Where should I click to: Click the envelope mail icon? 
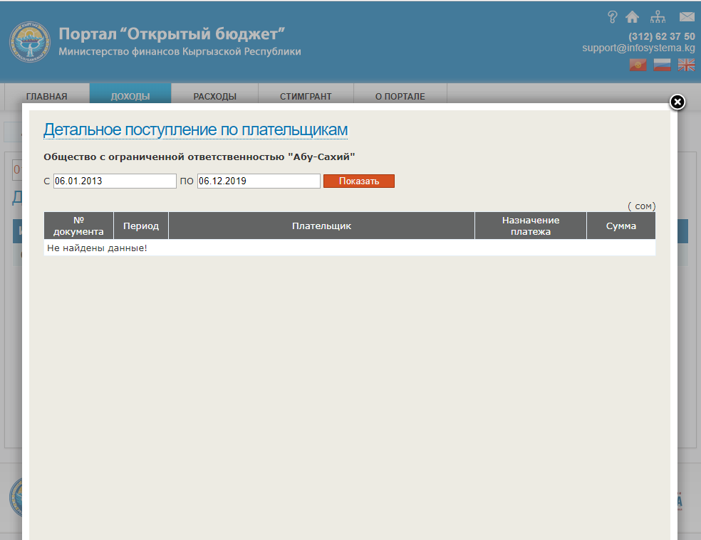(x=687, y=17)
